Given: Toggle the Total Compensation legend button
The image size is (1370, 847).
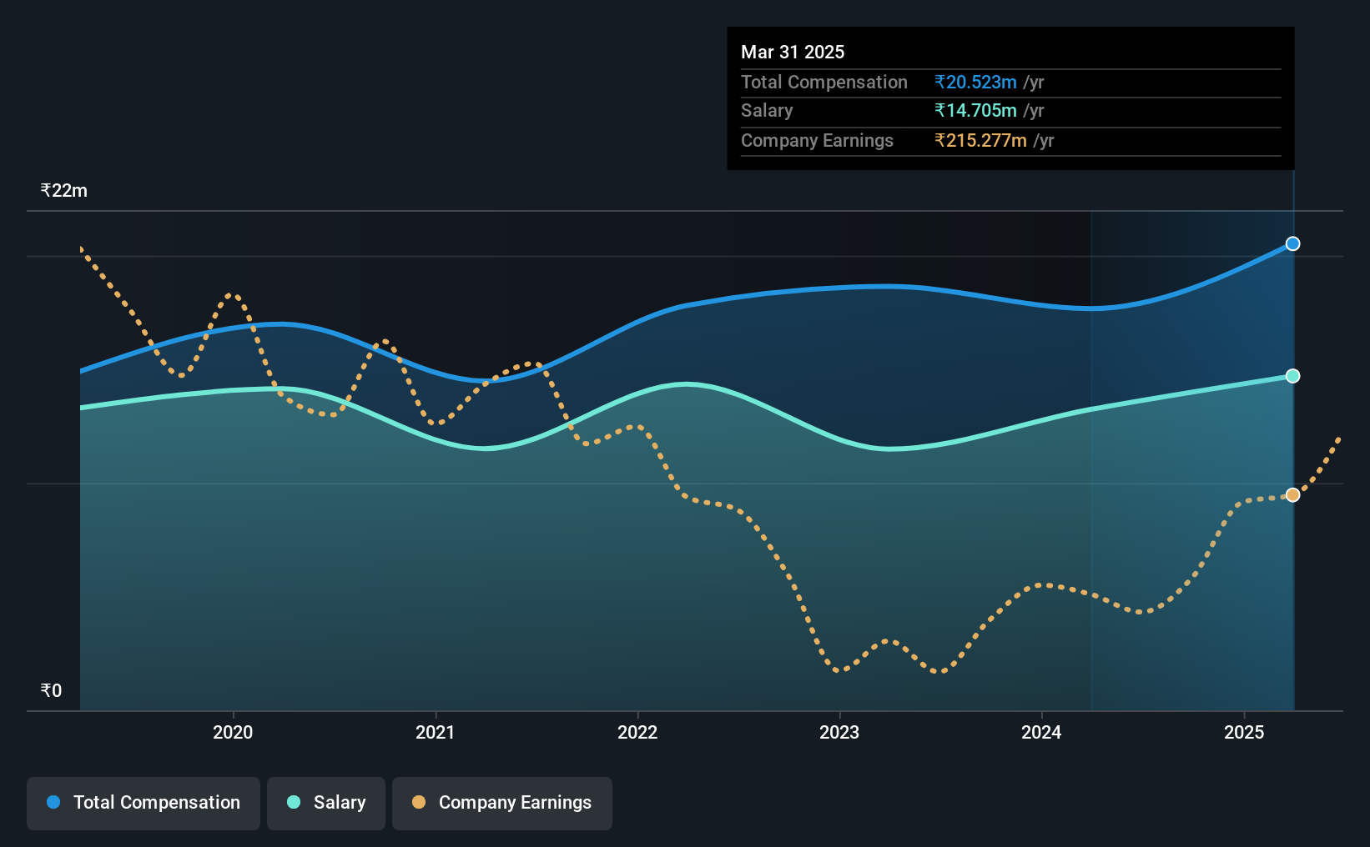Looking at the screenshot, I should pyautogui.click(x=144, y=803).
